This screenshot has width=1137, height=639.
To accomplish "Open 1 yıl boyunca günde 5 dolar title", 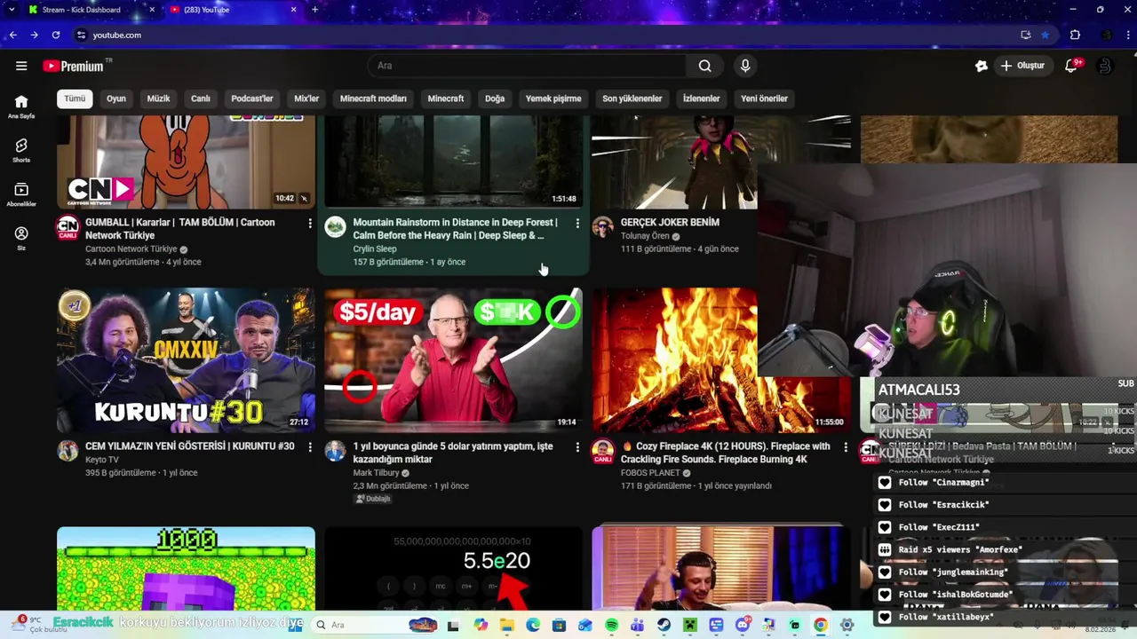I will [453, 453].
